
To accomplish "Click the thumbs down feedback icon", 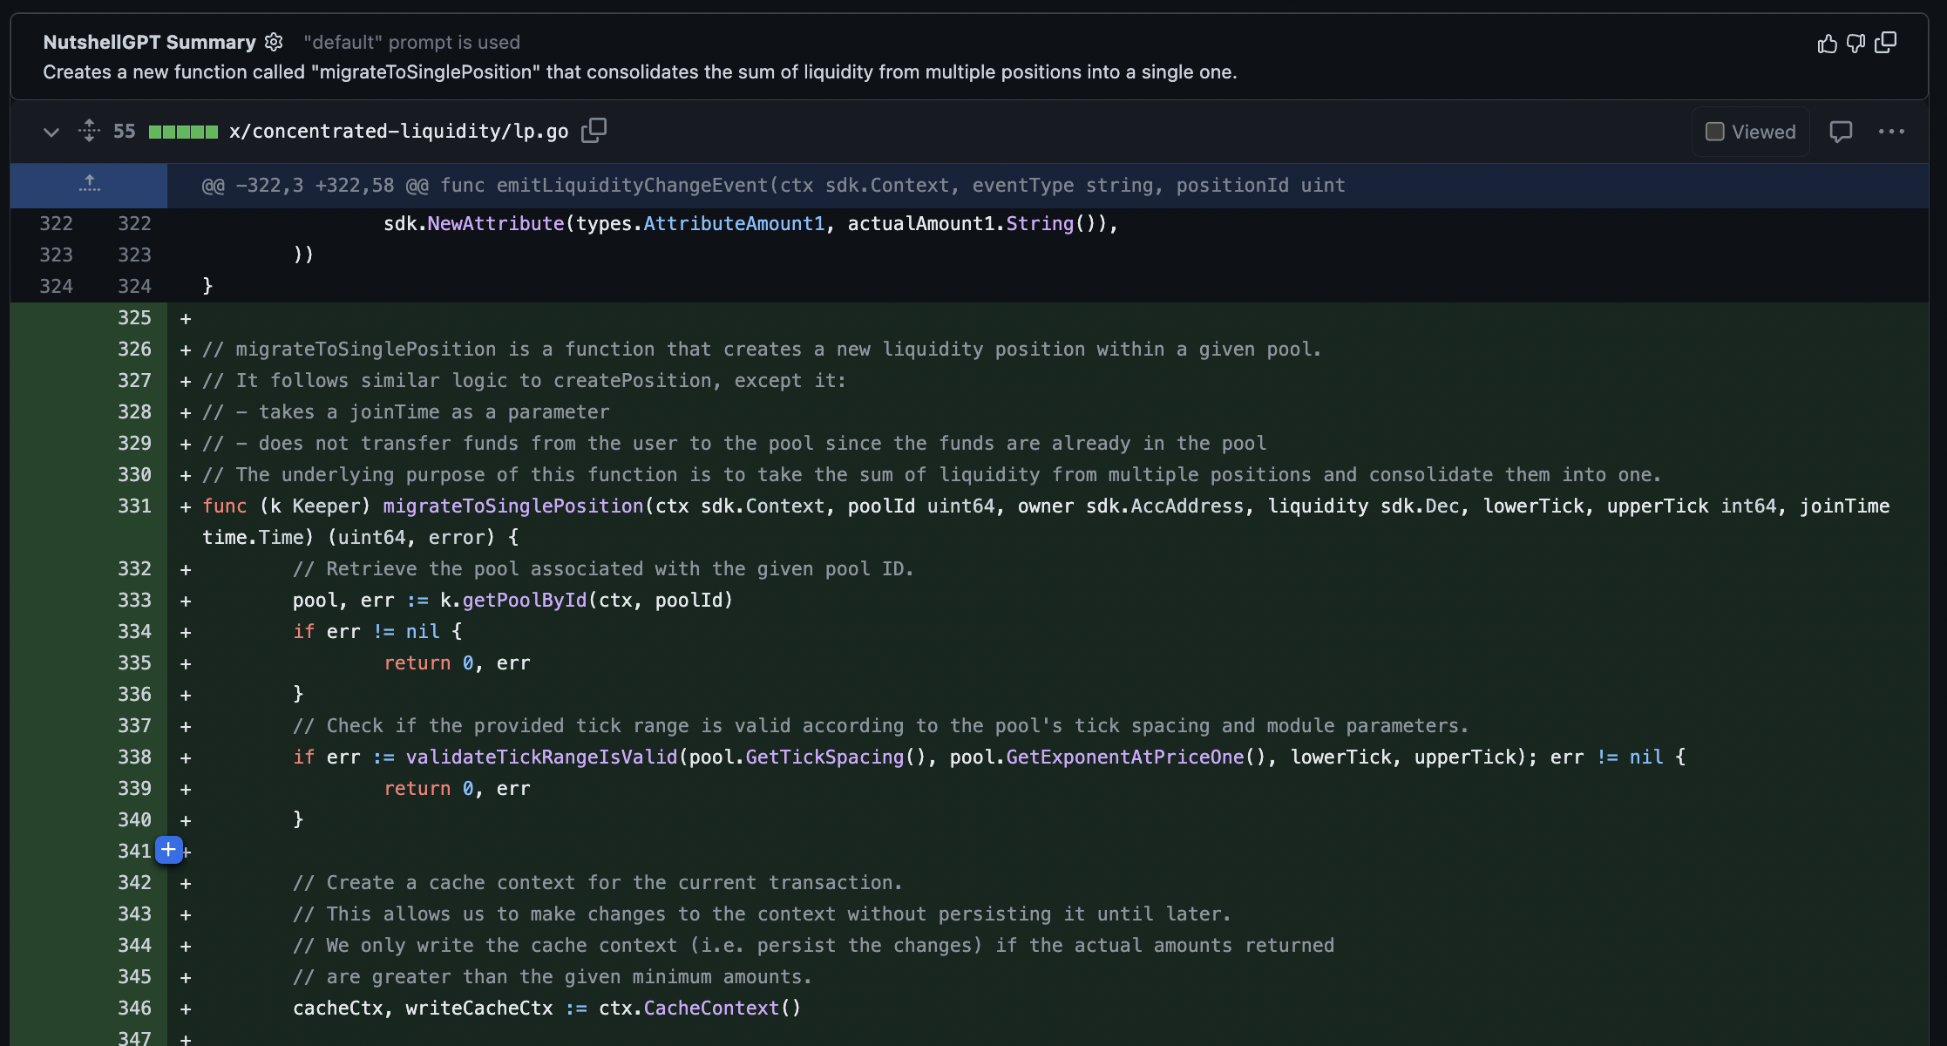I will pyautogui.click(x=1855, y=44).
